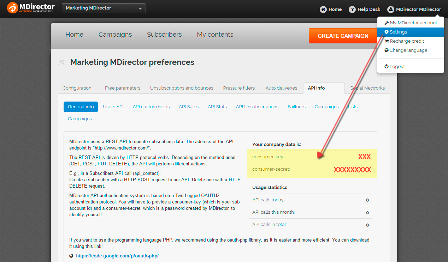Click the "API calls this month:" label
The image size is (448, 262).
click(x=273, y=212)
